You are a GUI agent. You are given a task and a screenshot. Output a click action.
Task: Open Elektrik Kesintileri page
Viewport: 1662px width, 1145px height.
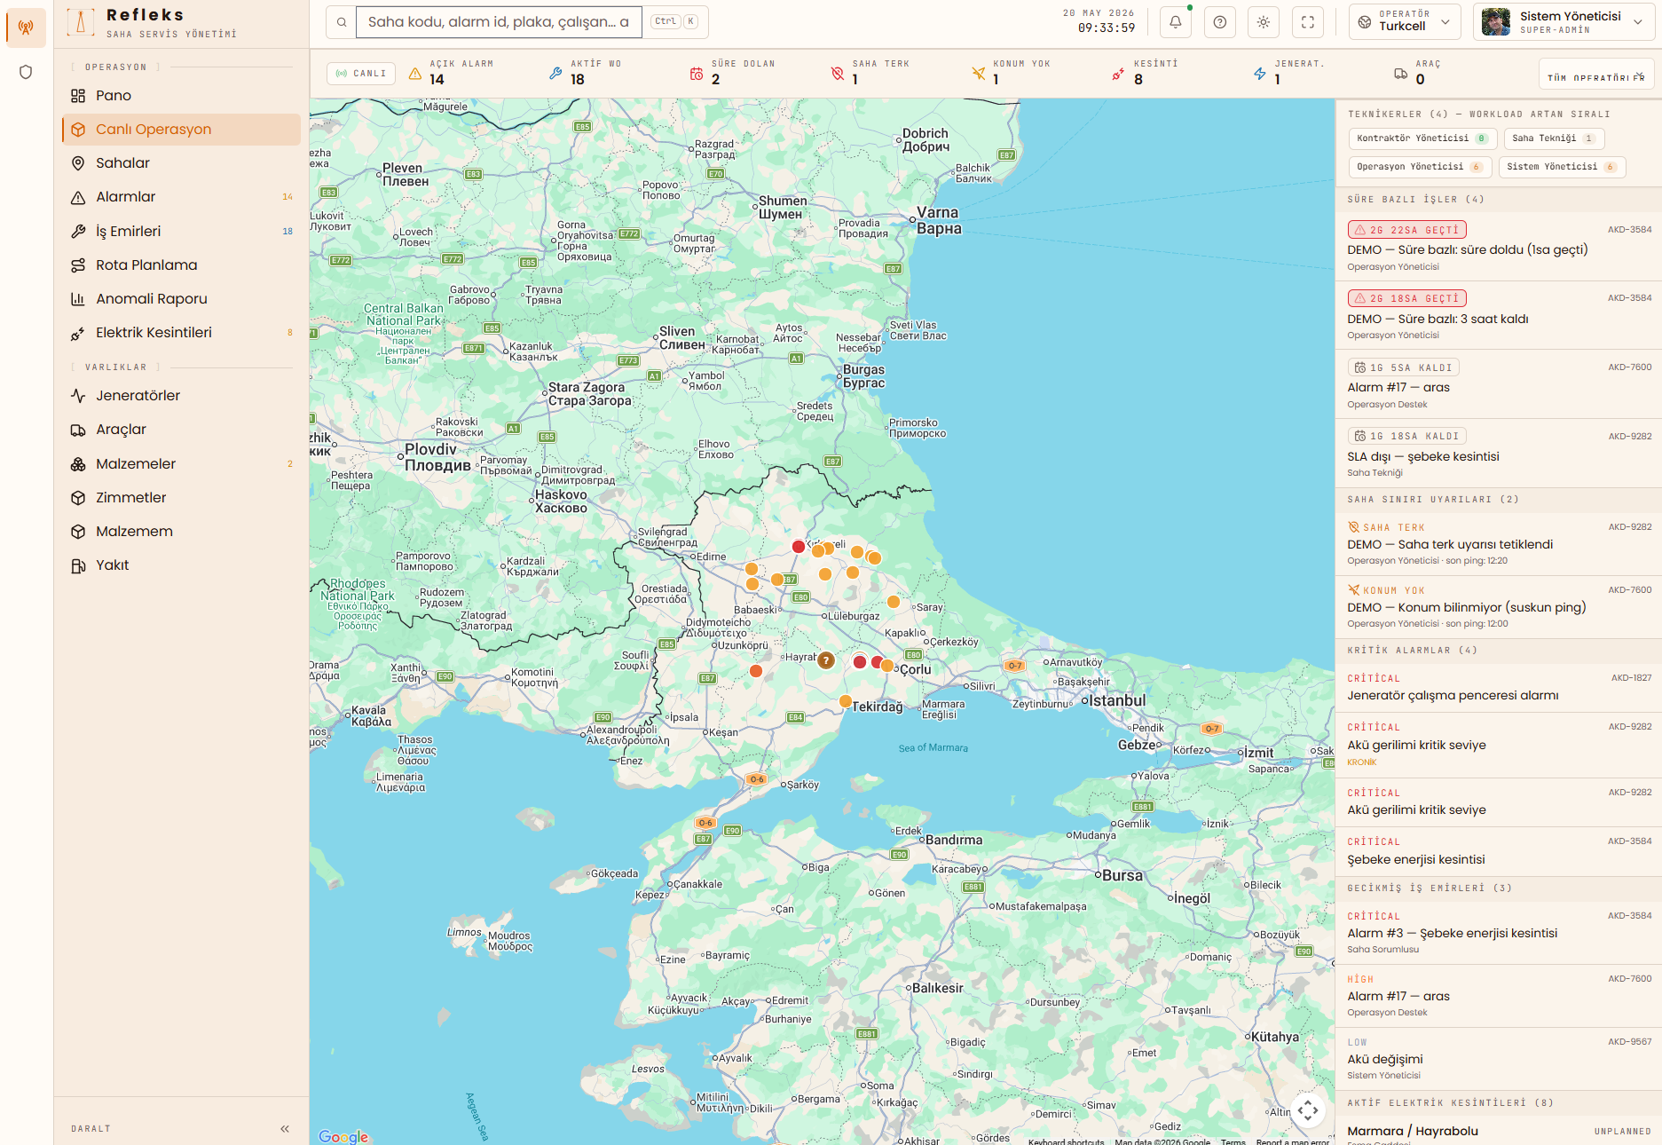(182, 333)
